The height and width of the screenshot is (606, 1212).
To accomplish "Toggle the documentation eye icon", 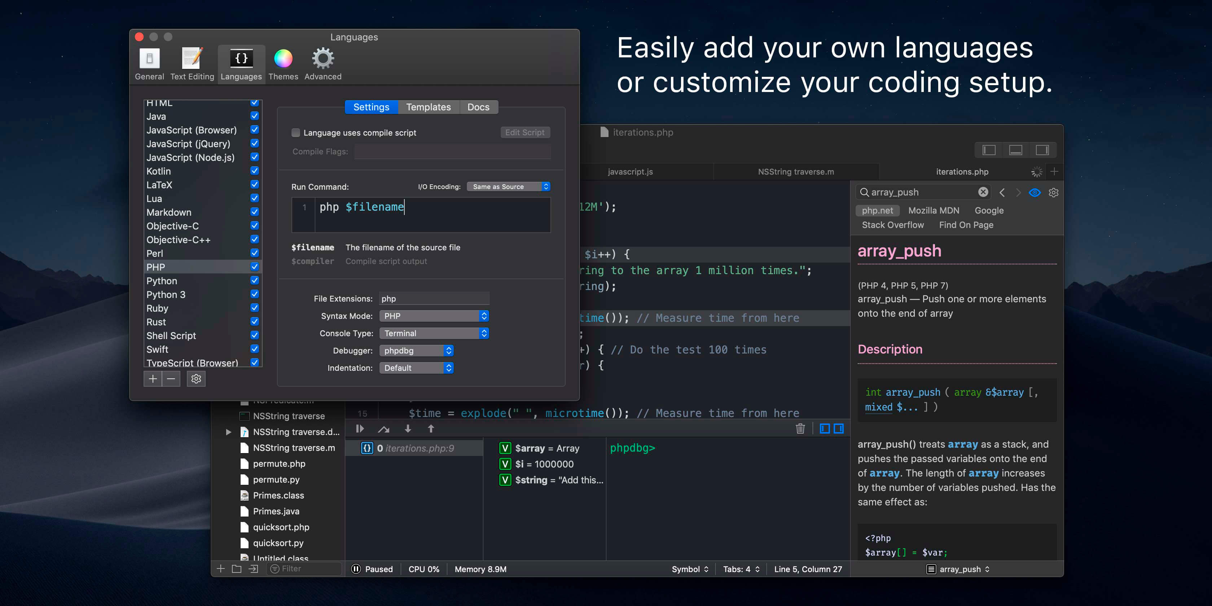I will click(x=1035, y=192).
